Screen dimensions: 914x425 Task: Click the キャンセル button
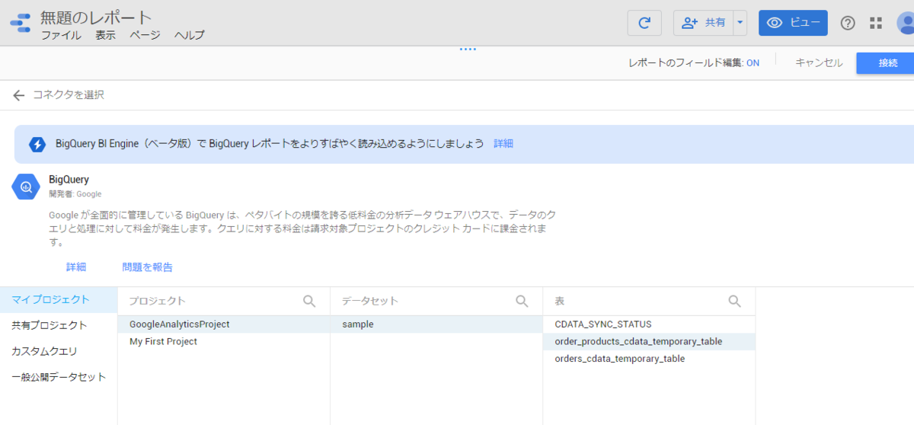[x=819, y=63]
